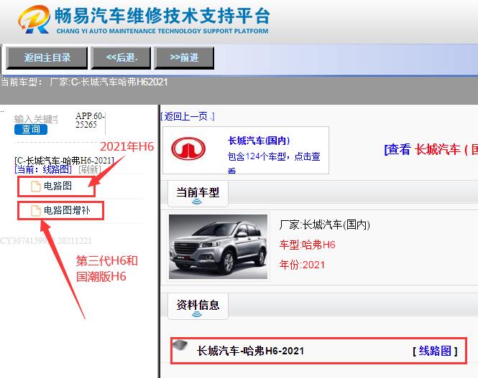Screen dimensions: 478x378
Task: Open the 线路图 link for 哈弗H6-2021
Action: click(x=435, y=351)
